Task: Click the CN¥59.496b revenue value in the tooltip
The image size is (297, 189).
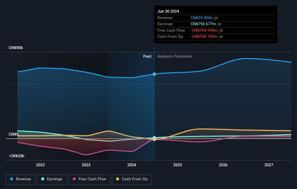Action: click(201, 18)
